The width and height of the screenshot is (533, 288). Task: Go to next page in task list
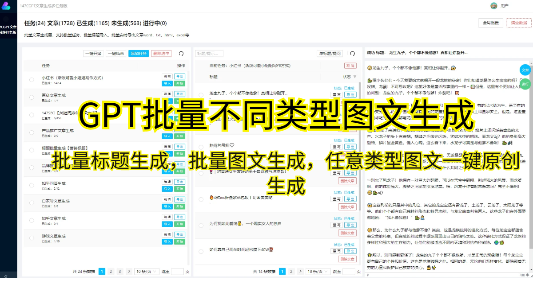129,271
